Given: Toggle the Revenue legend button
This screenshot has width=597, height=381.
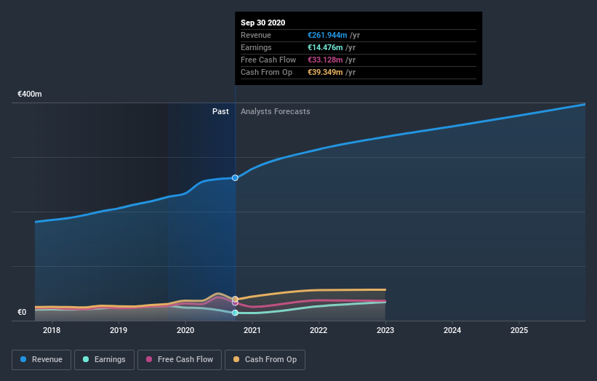Looking at the screenshot, I should pos(41,360).
